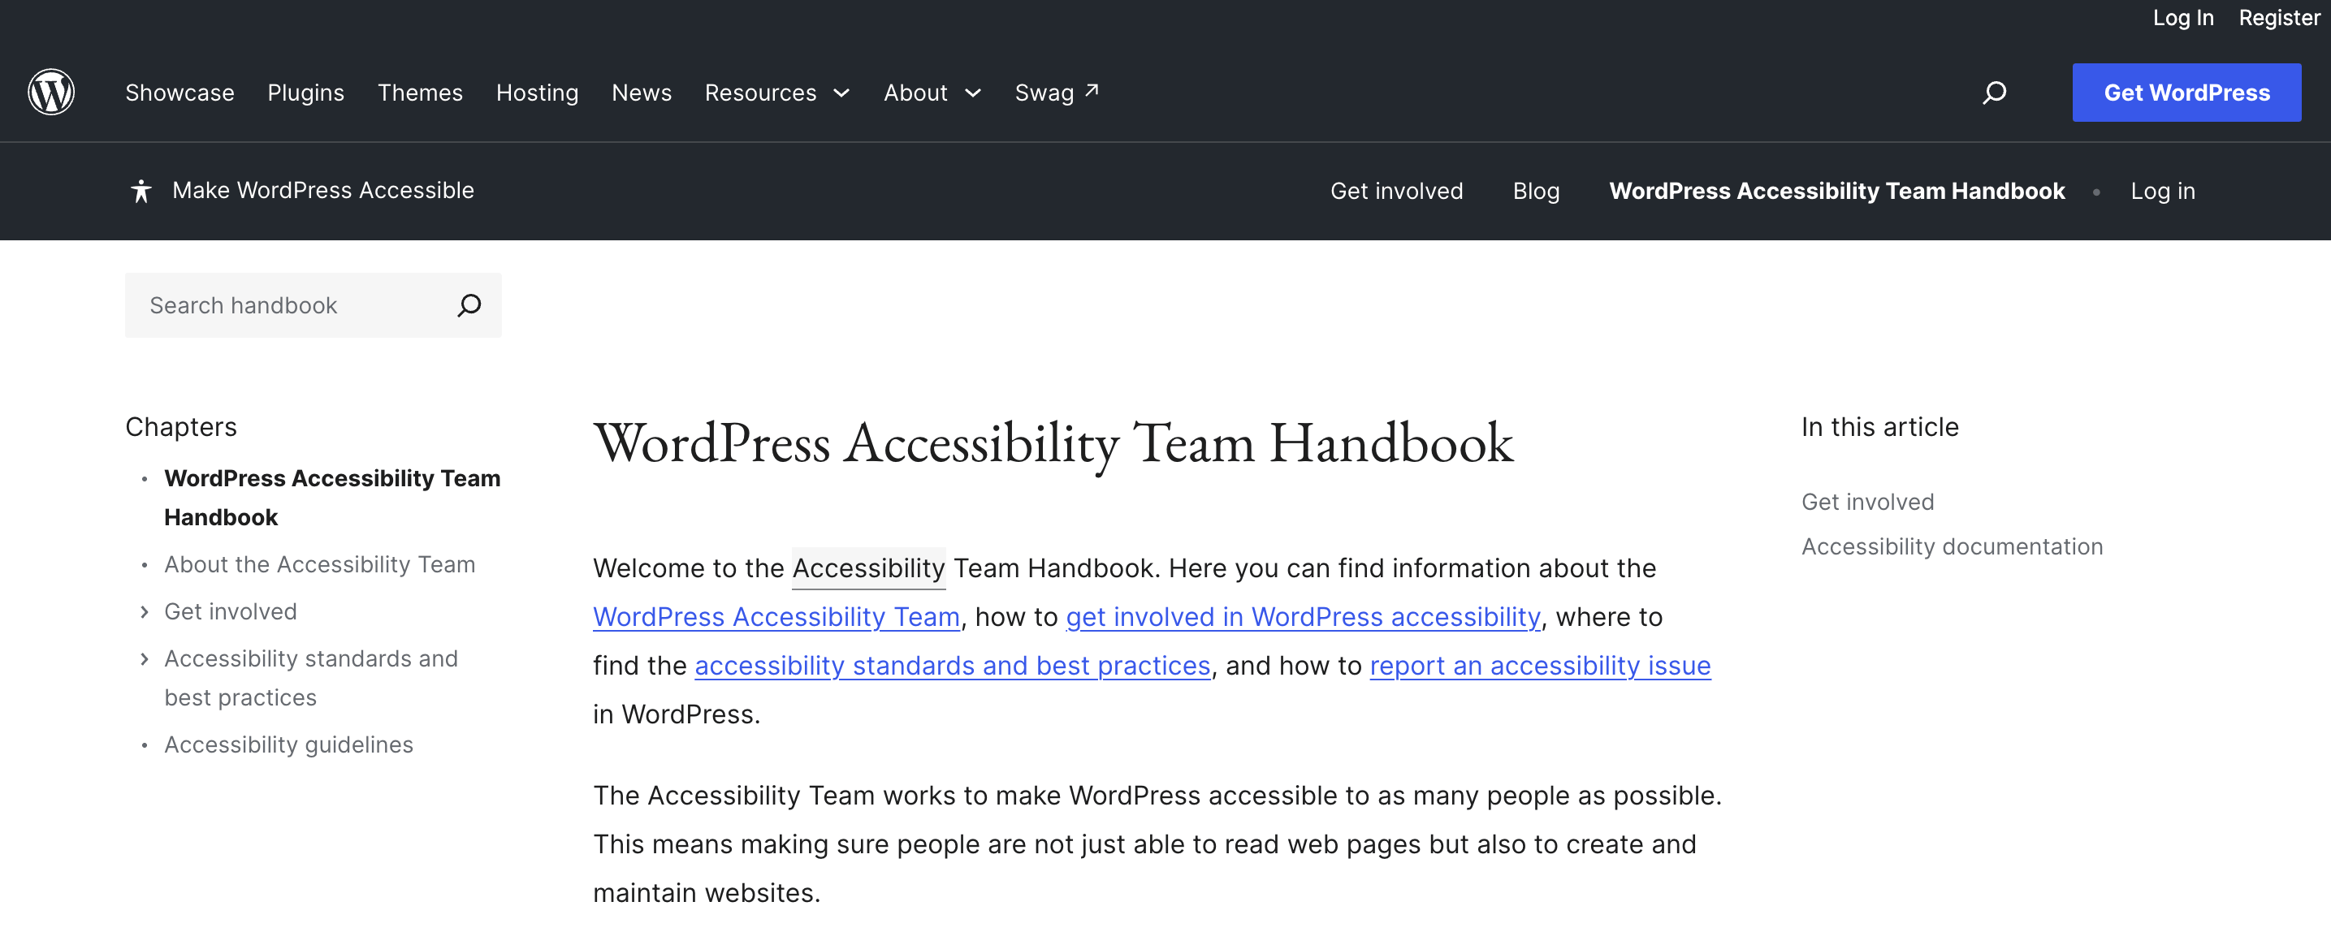Screen dimensions: 2331x932
Task: Jump to Accessibility documentation section
Action: [x=1952, y=546]
